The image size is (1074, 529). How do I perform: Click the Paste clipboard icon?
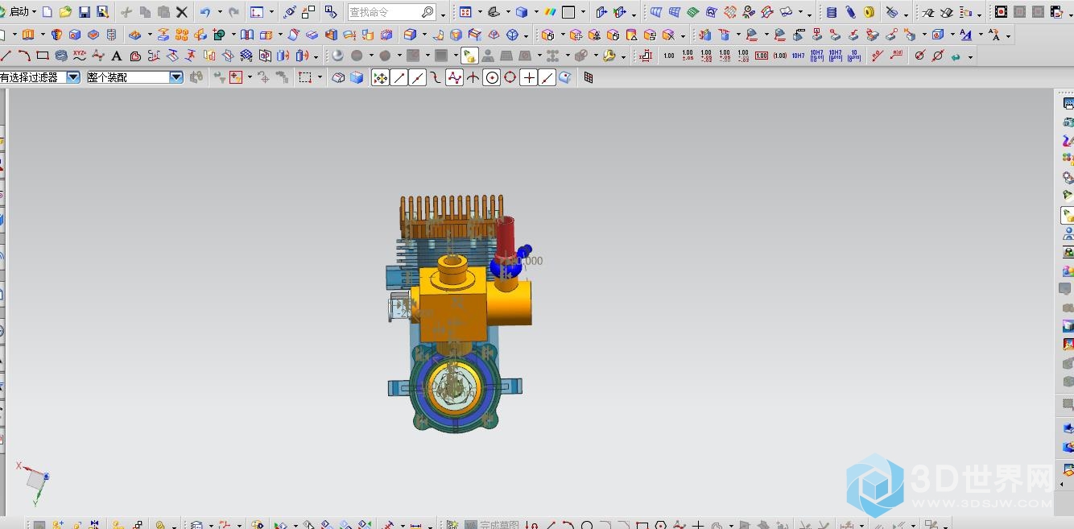click(x=163, y=12)
